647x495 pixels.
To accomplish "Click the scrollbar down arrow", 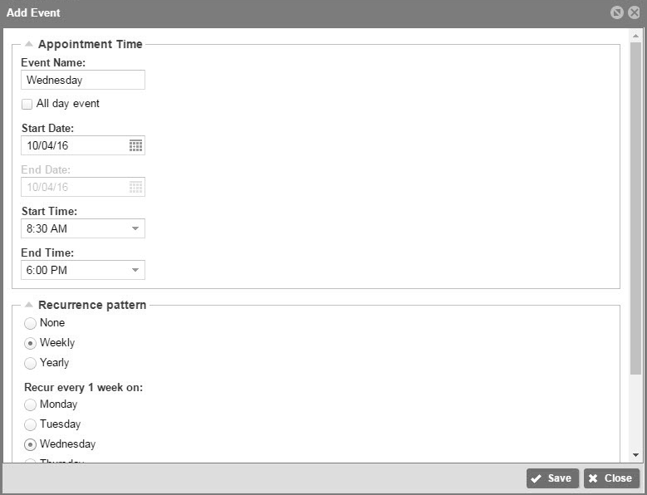I will click(635, 455).
